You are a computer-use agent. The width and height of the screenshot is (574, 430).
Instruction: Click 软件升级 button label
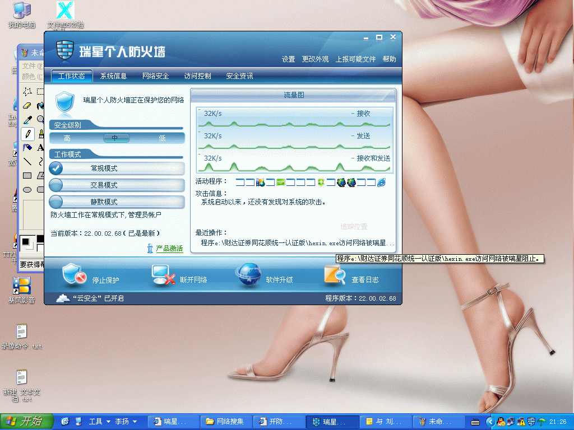(279, 280)
